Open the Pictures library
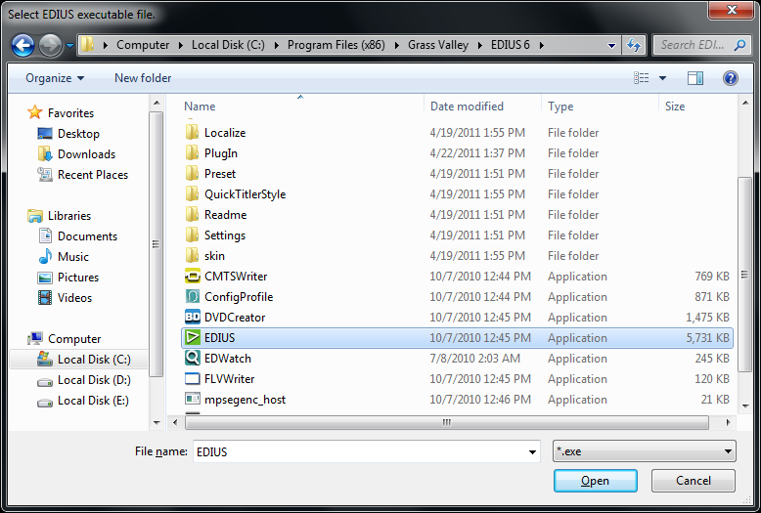Screen dimensions: 761x513 tap(78, 278)
